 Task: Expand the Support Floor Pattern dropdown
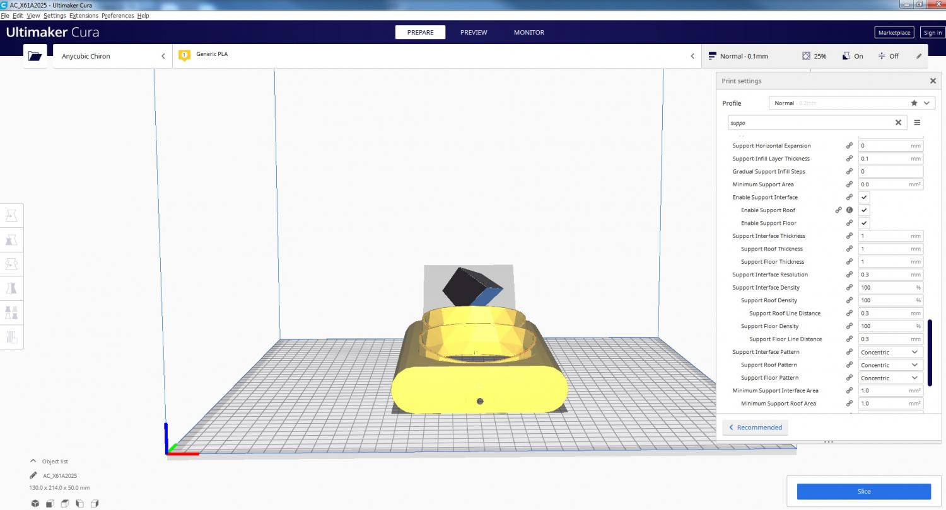tap(890, 378)
